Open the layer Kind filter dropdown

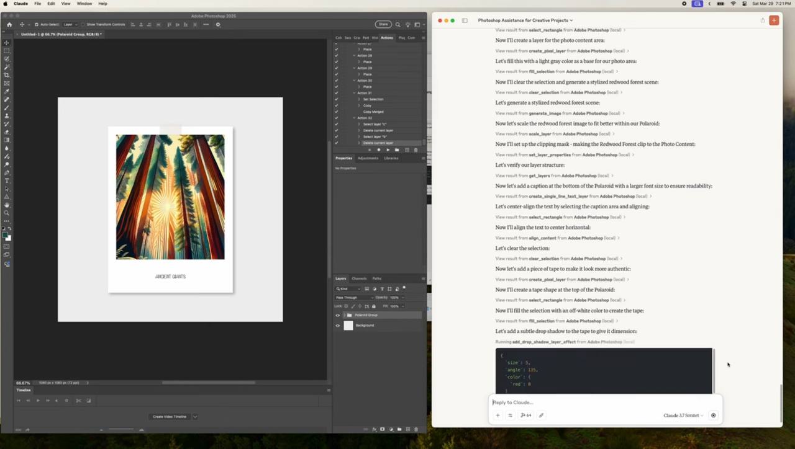point(348,288)
